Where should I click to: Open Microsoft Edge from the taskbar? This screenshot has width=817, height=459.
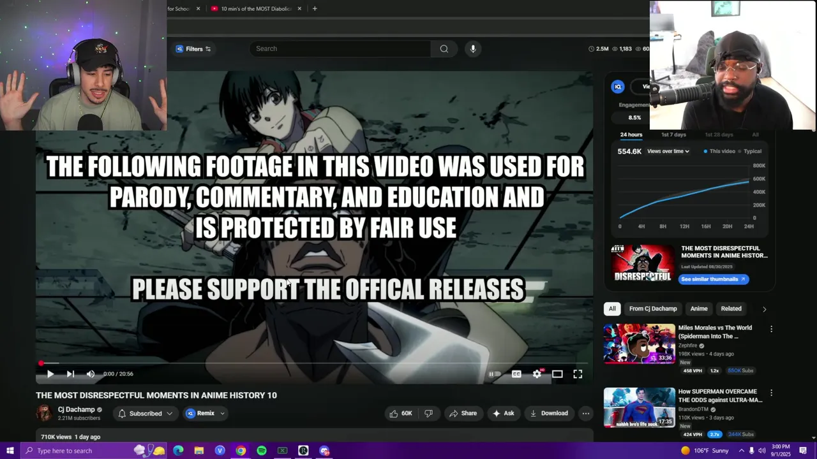(178, 451)
